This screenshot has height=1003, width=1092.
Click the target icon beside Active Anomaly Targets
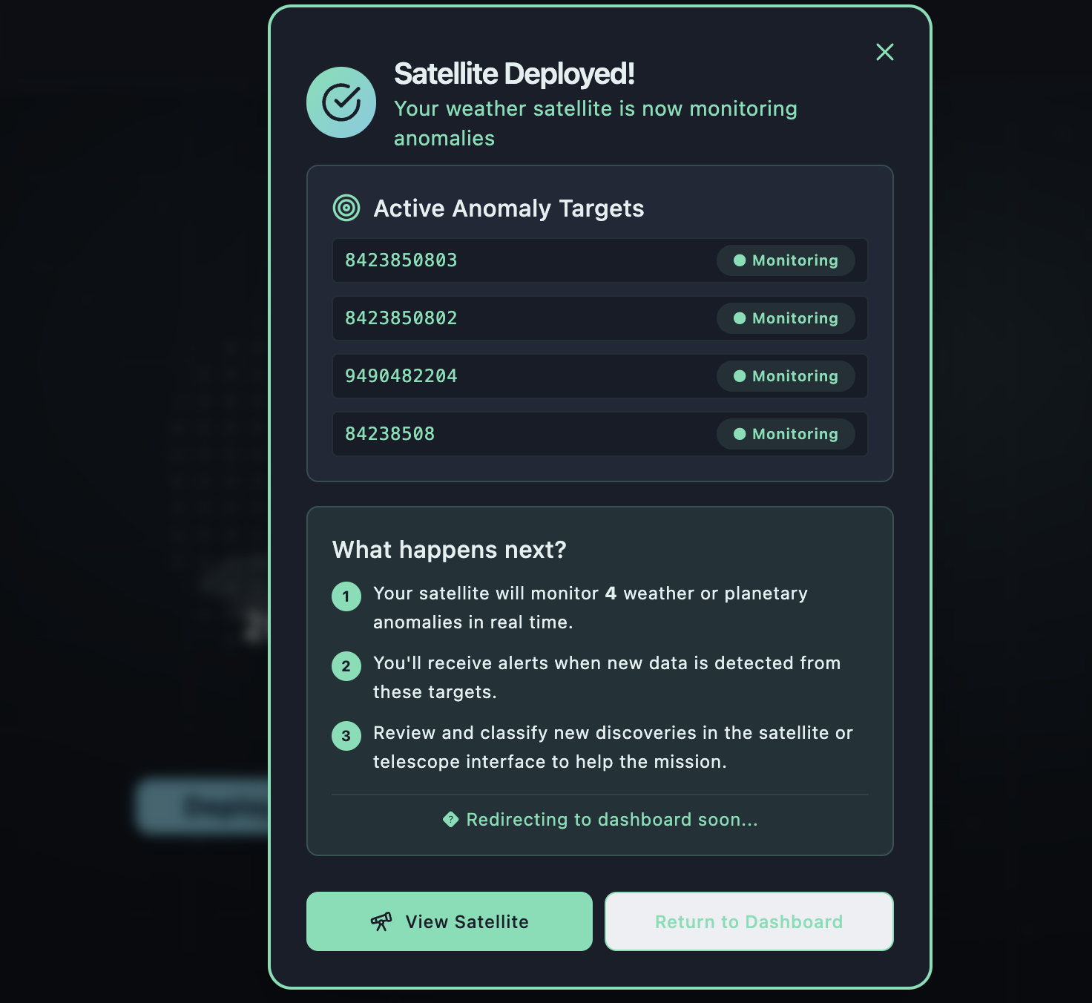tap(346, 208)
